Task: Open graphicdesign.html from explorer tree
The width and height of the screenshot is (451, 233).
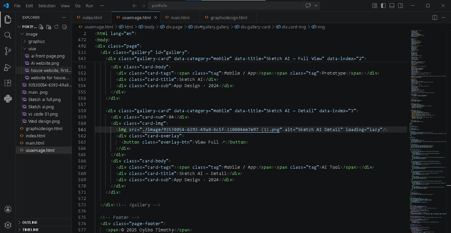Action: coord(44,128)
